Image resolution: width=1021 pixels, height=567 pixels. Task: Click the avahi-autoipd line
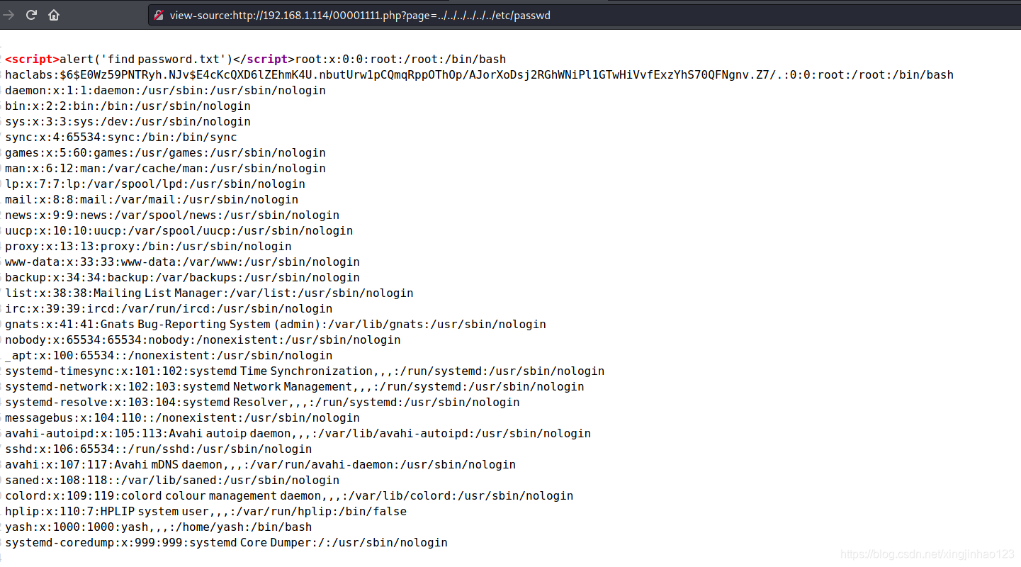(298, 434)
